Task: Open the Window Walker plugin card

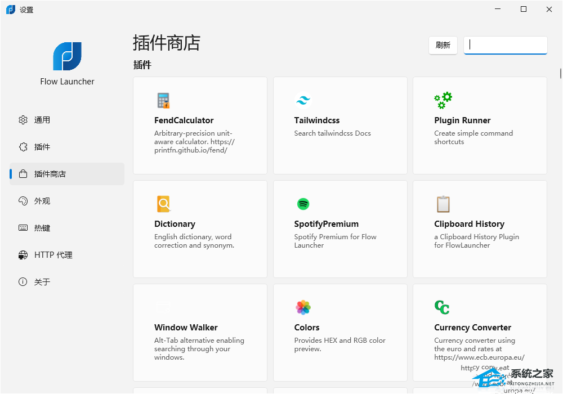Action: (200, 333)
